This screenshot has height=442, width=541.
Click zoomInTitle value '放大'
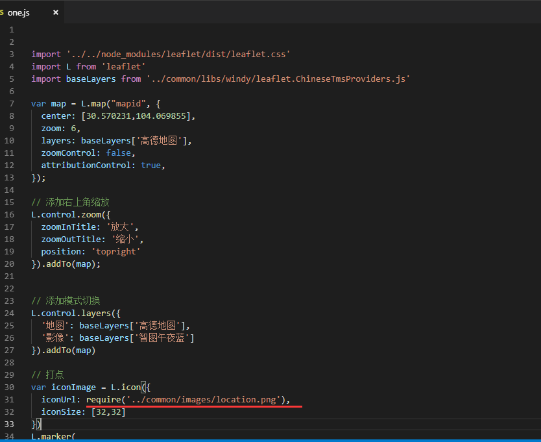121,227
